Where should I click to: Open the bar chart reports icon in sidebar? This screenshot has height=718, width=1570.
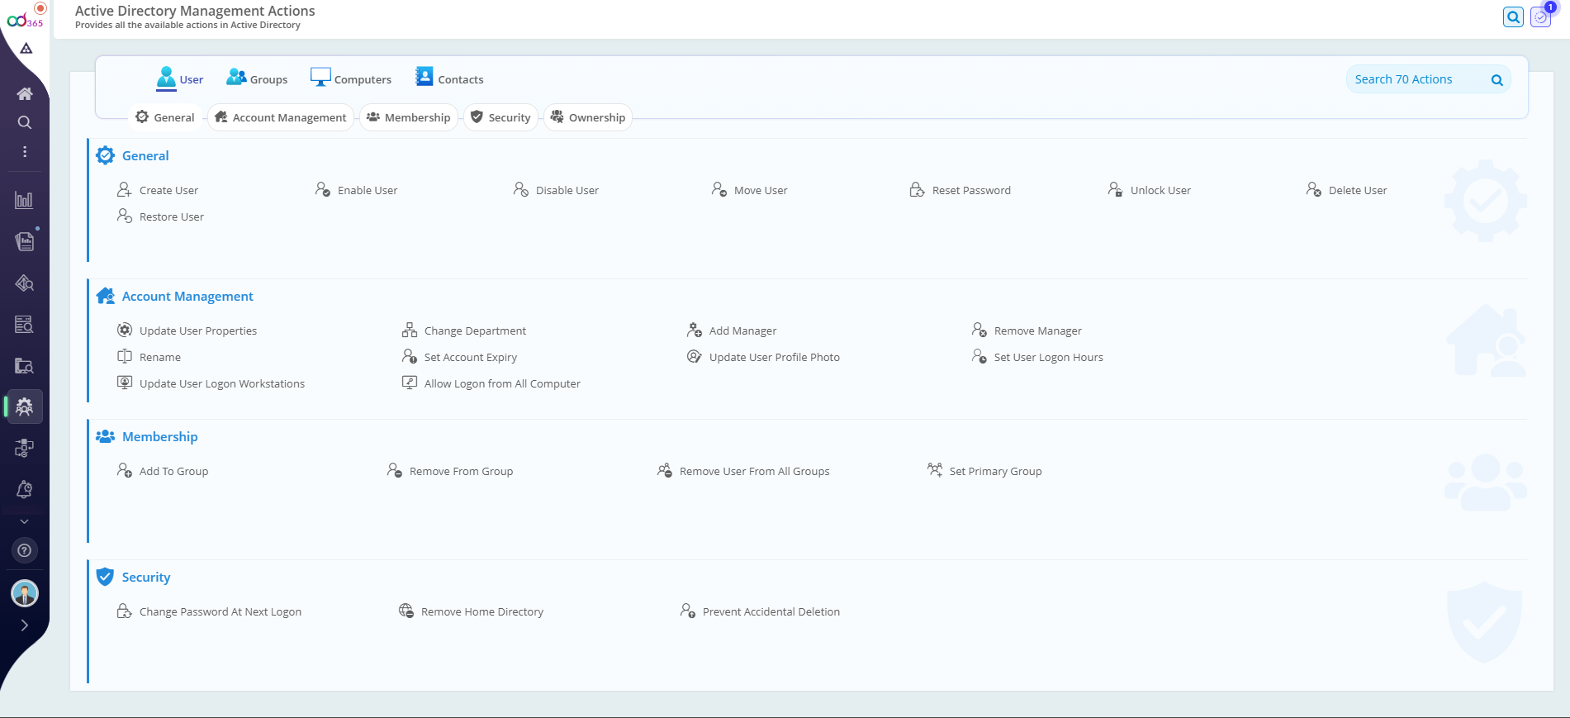pyautogui.click(x=25, y=200)
